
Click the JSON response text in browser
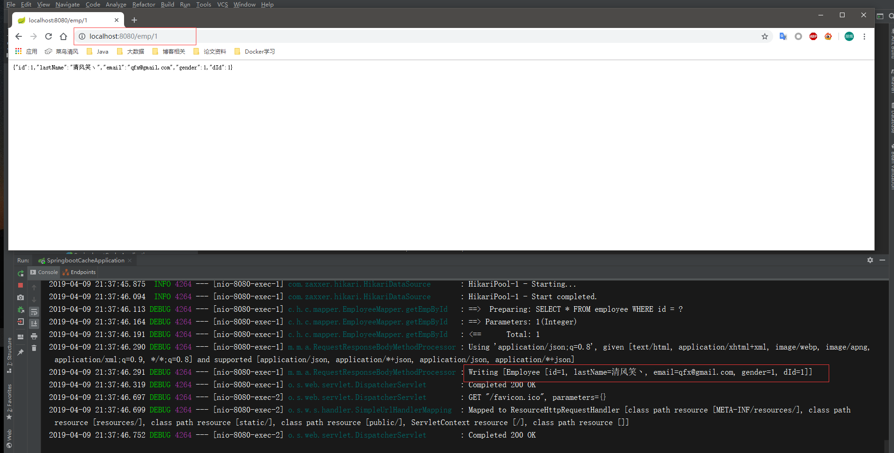[x=123, y=68]
